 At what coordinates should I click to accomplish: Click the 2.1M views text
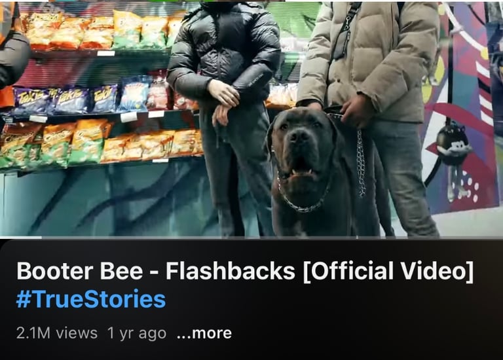click(x=57, y=333)
